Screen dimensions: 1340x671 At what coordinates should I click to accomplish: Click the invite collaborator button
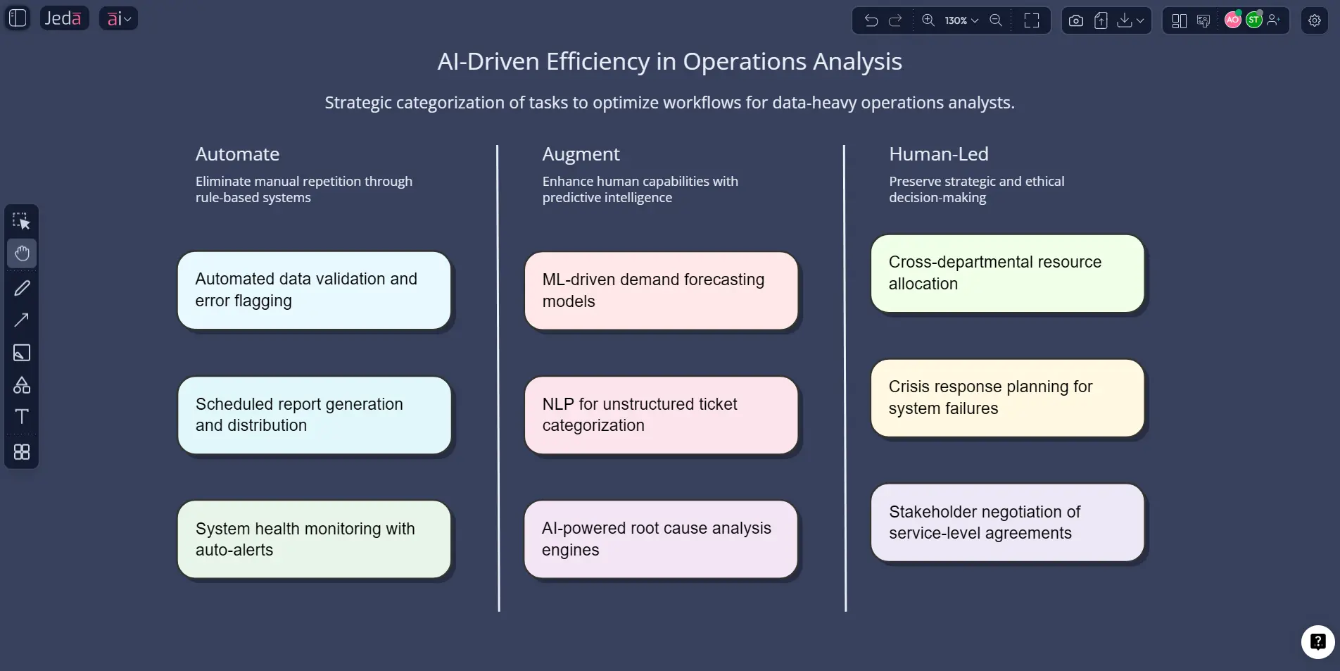1273,20
